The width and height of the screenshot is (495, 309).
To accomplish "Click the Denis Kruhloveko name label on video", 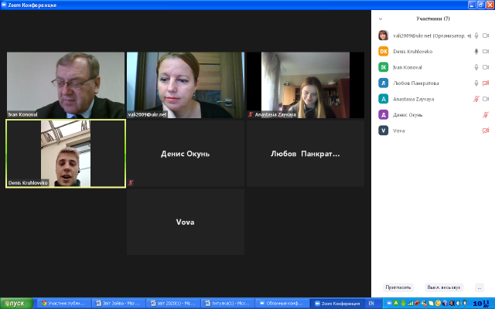I will click(x=28, y=182).
